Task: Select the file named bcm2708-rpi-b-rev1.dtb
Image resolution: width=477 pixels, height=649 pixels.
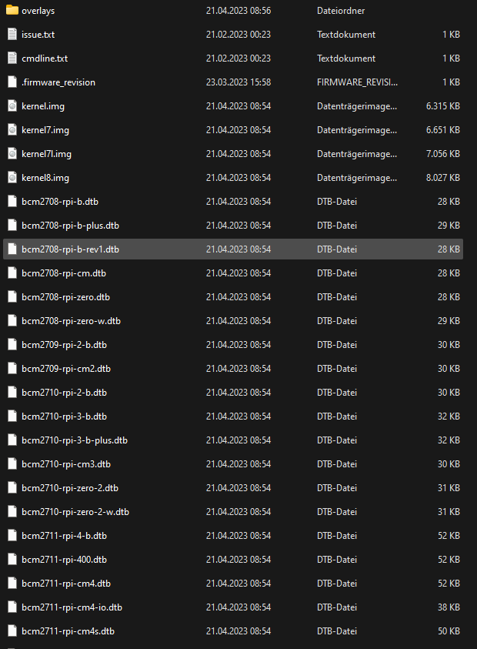Action: click(70, 249)
